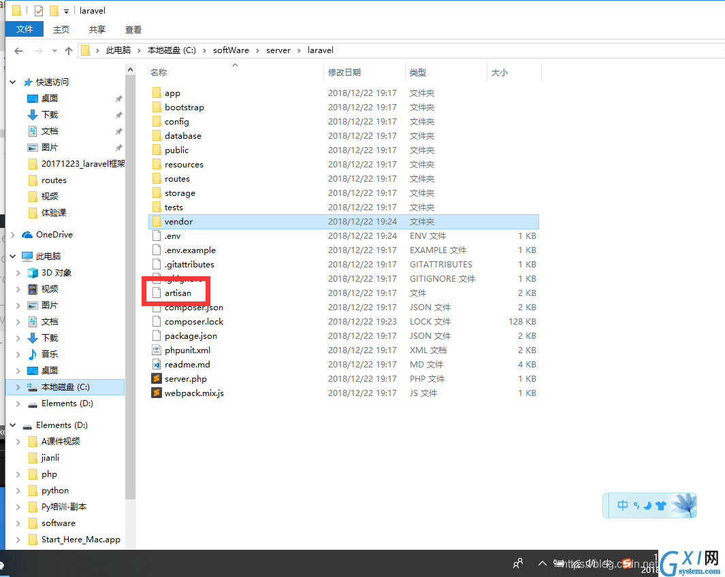725x577 pixels.
Task: Expand the python folder node
Action: (18, 491)
